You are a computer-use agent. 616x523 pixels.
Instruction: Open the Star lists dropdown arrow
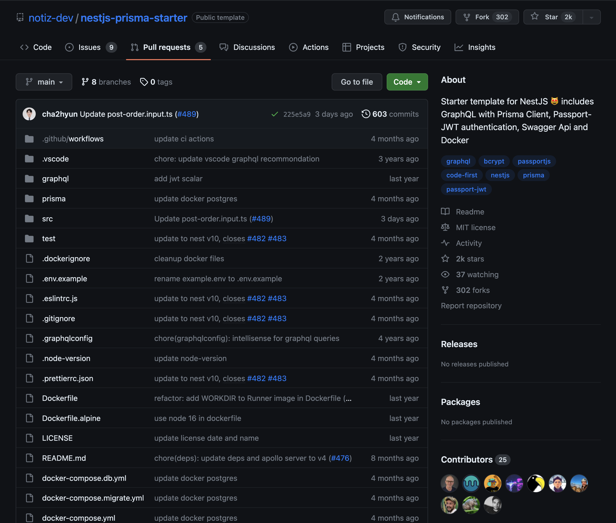point(591,17)
